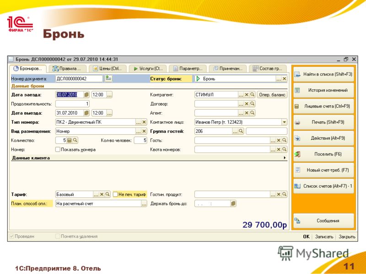The image size is (366, 274).
Task: Open selection list for Статус брони
Action: (278, 79)
